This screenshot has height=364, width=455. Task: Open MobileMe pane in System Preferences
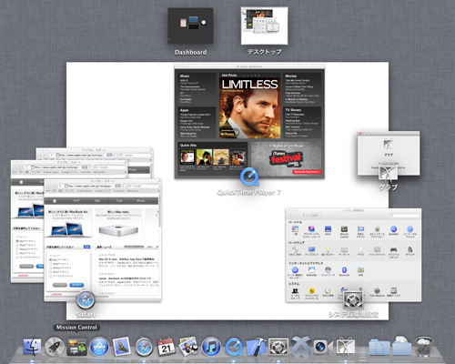311,271
